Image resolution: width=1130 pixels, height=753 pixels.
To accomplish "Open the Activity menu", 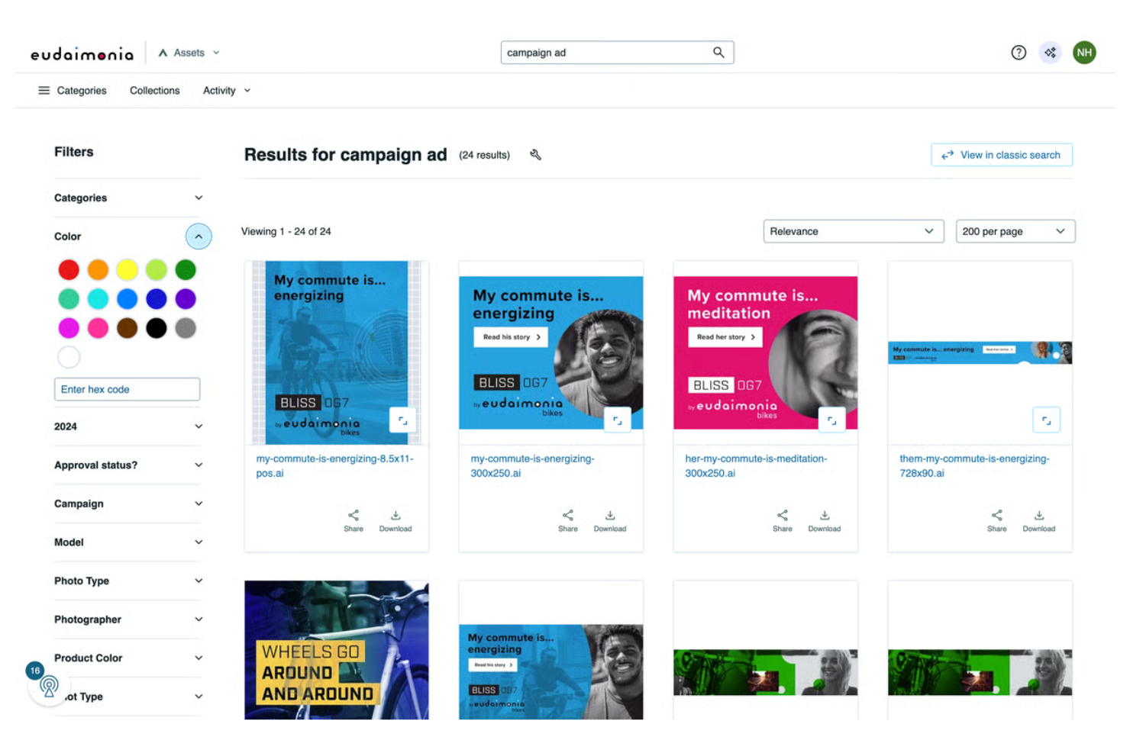I will [x=227, y=91].
